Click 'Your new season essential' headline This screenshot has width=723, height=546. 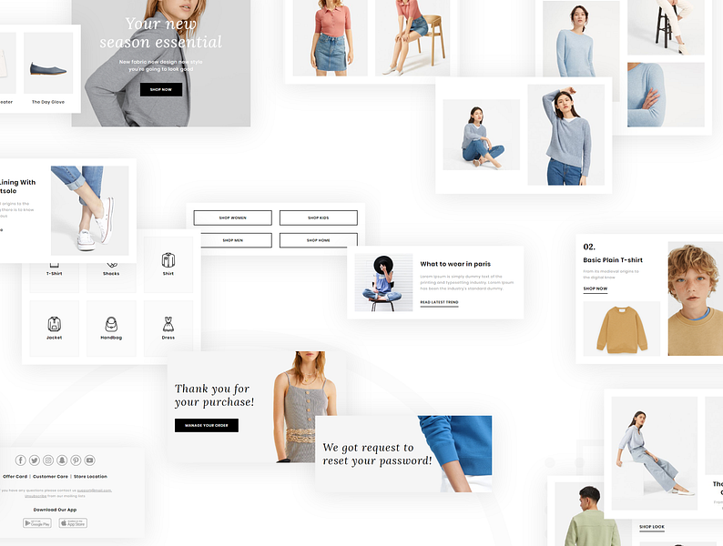coord(161,33)
